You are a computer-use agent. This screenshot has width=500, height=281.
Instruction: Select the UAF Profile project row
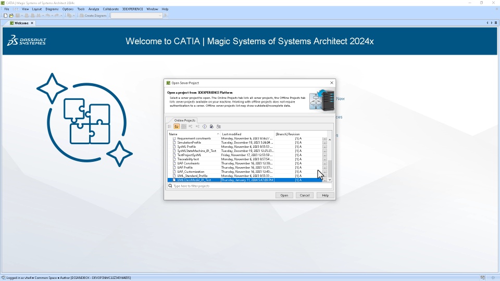click(x=245, y=167)
